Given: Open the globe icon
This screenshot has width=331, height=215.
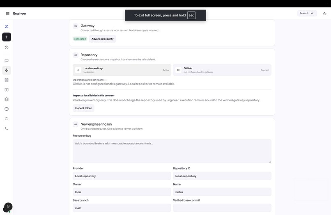Looking at the screenshot, I should pyautogui.click(x=7, y=109).
